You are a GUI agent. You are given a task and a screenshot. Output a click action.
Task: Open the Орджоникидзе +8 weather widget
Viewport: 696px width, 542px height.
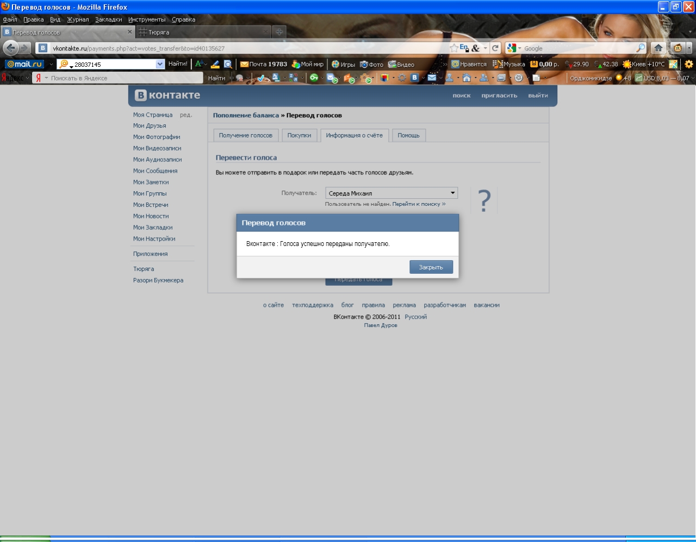600,78
